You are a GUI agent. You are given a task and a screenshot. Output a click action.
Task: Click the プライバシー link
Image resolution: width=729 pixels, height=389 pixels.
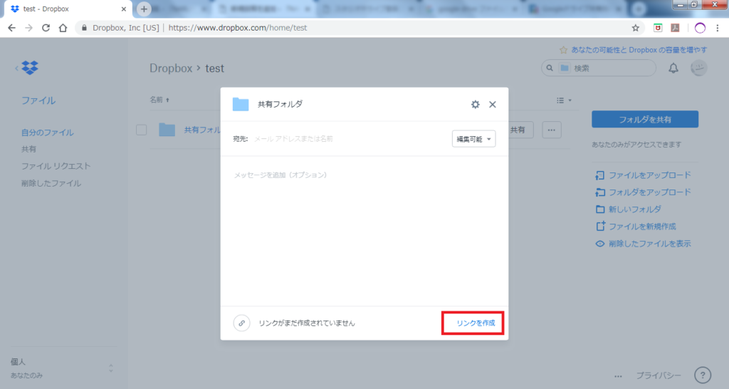coord(659,375)
